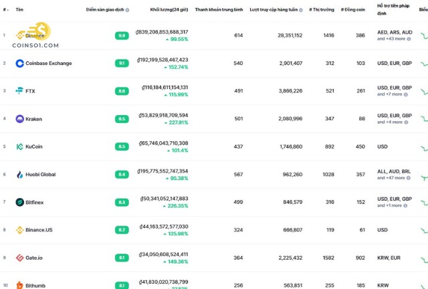This screenshot has height=289, width=428.
Task: Expand Binance's 'and +43 more' currencies
Action: 391,39
